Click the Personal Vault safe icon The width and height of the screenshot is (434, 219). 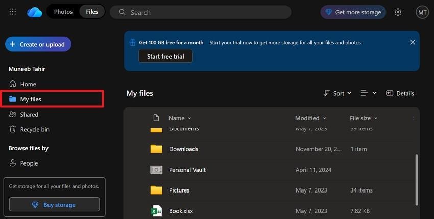coord(156,170)
